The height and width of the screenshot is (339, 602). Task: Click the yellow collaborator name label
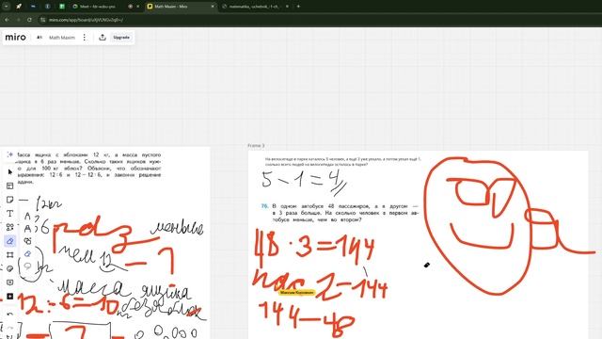tap(297, 293)
